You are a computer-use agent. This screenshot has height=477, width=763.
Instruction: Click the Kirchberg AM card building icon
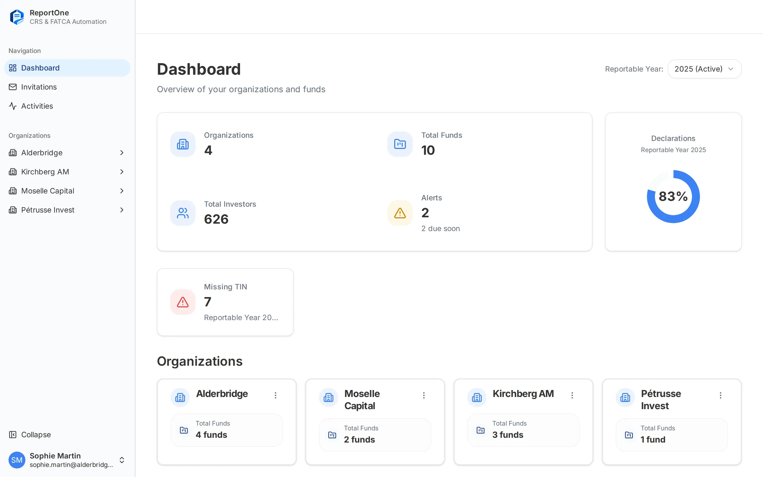[477, 397]
